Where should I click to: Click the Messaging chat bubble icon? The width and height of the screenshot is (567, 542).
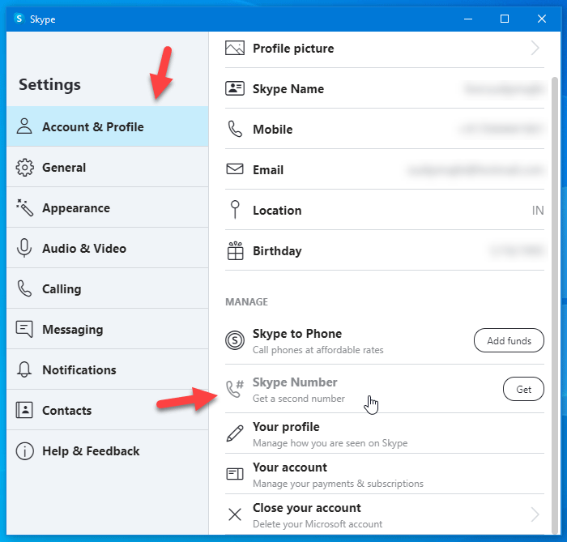tap(24, 329)
